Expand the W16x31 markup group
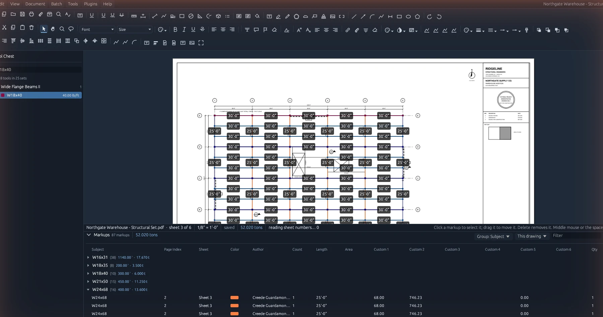Screen dimensions: 603x317 tap(88, 257)
